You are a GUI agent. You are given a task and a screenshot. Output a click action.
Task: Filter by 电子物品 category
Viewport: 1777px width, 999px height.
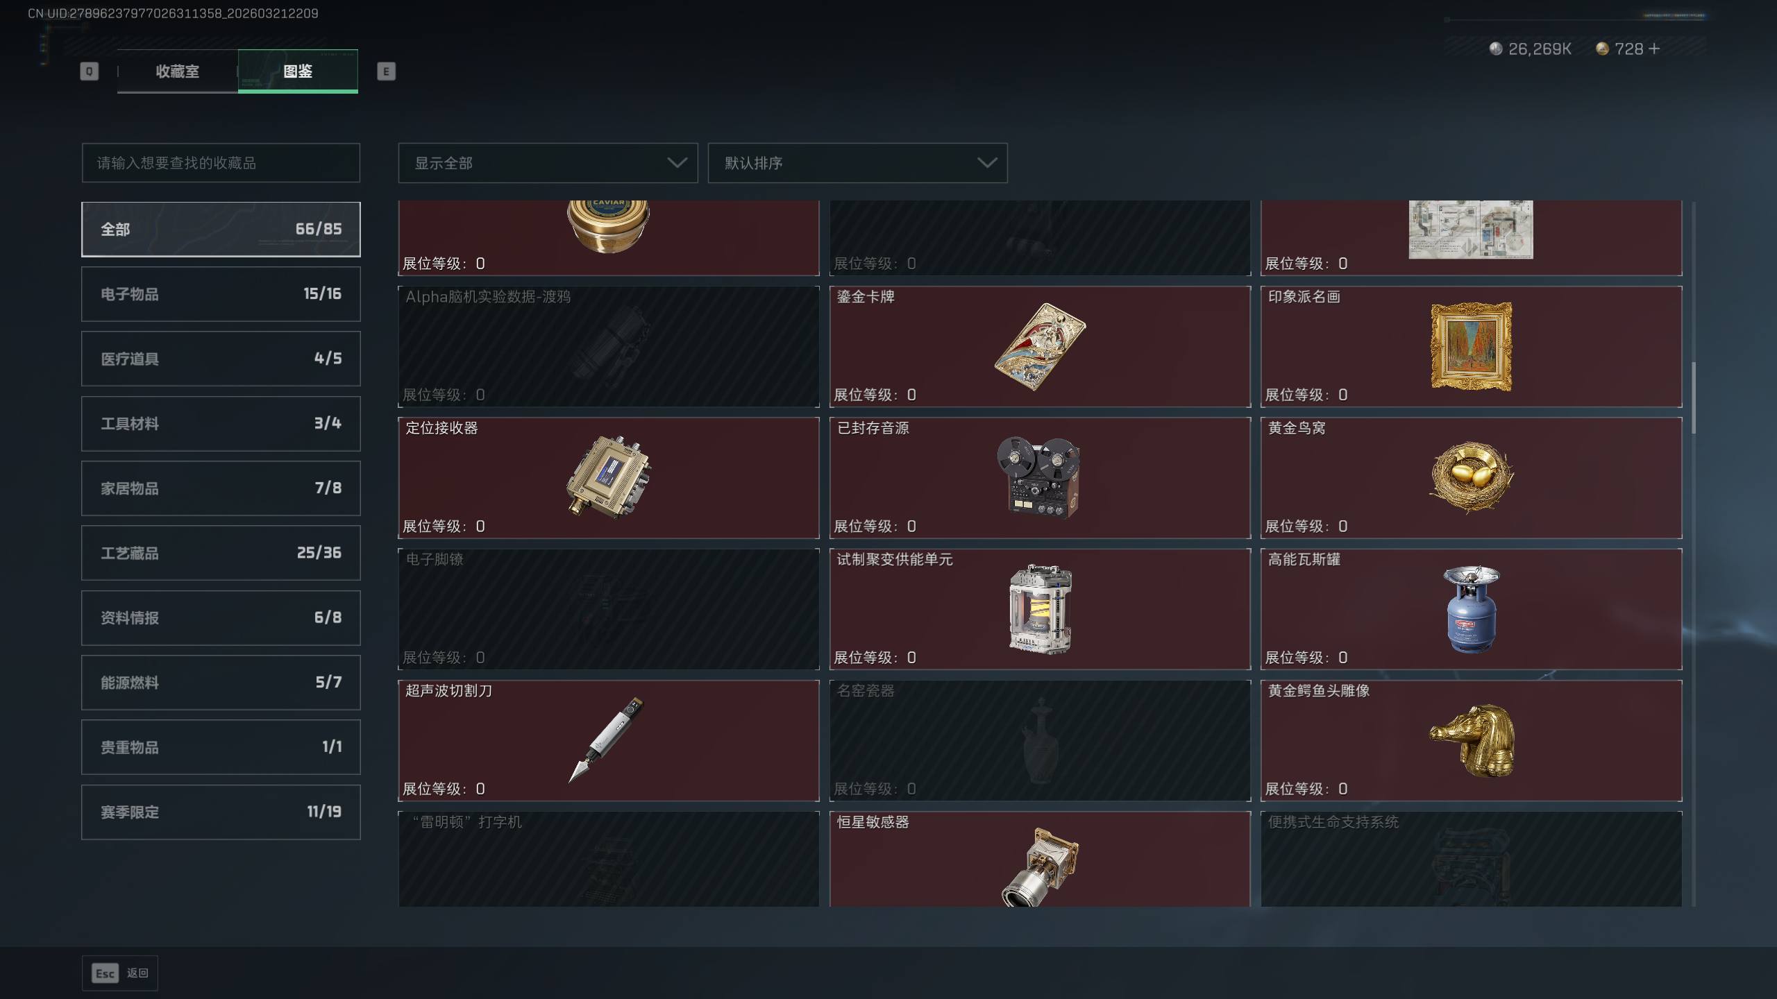click(221, 294)
